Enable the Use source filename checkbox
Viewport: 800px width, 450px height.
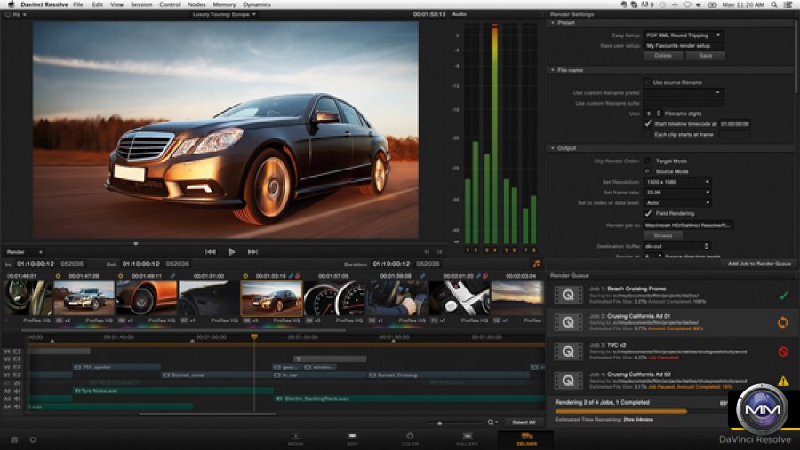(647, 83)
